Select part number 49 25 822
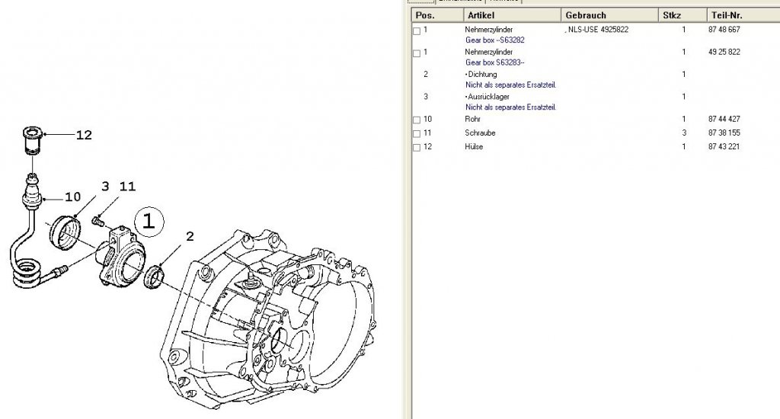The height and width of the screenshot is (419, 780). (x=724, y=53)
